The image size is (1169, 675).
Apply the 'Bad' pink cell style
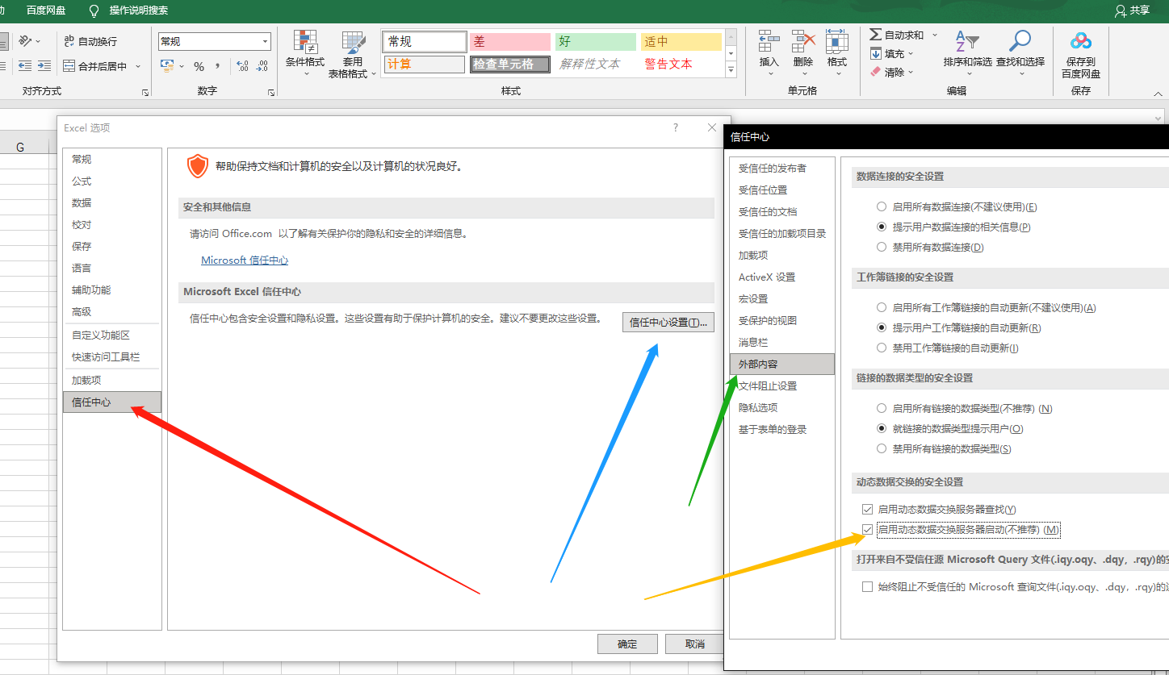(x=509, y=42)
